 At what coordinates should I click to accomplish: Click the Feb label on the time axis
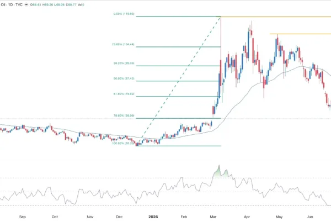click(184, 217)
